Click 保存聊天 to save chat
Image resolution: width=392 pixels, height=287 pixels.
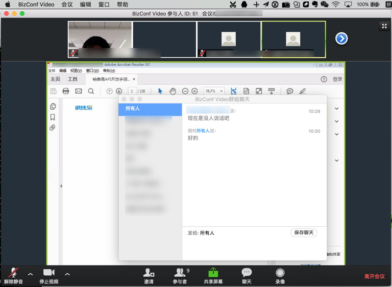click(x=304, y=233)
